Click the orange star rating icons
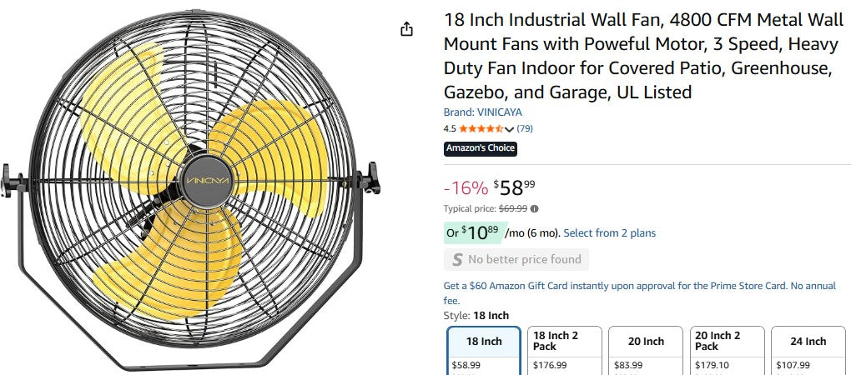Viewport: 856px width, 375px height. click(x=481, y=128)
